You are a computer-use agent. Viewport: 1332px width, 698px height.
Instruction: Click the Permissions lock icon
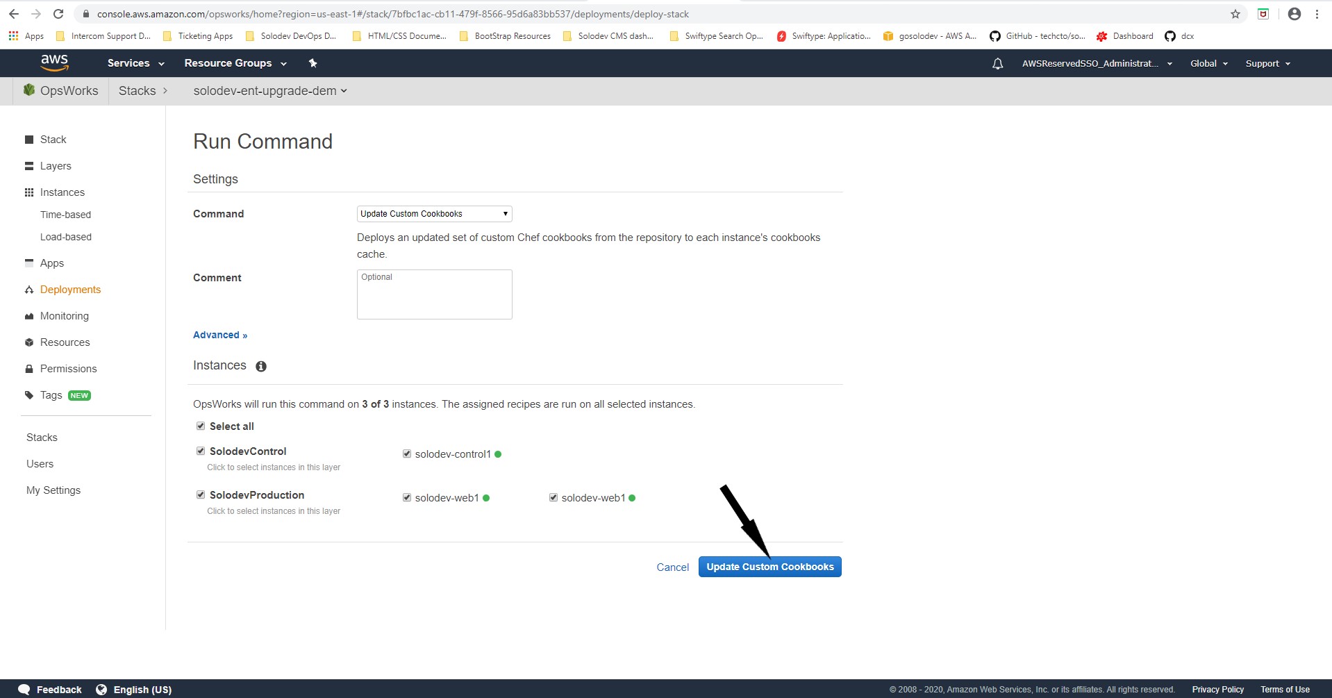tap(29, 369)
